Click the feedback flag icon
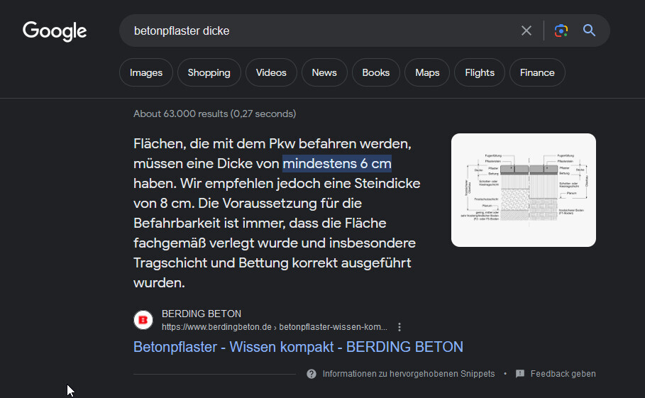 520,374
